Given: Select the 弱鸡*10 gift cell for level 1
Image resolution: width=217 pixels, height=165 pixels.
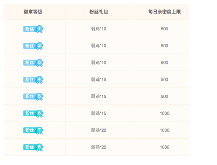Looking at the screenshot, I should point(99,29).
